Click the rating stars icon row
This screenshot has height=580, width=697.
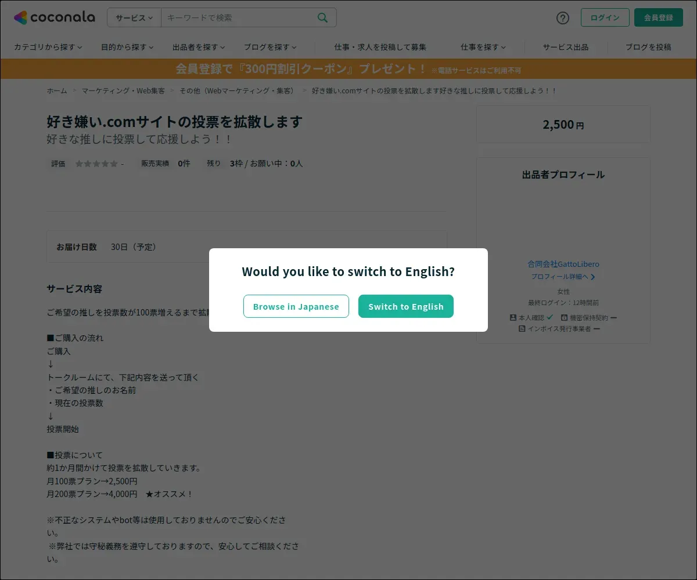pyautogui.click(x=96, y=164)
